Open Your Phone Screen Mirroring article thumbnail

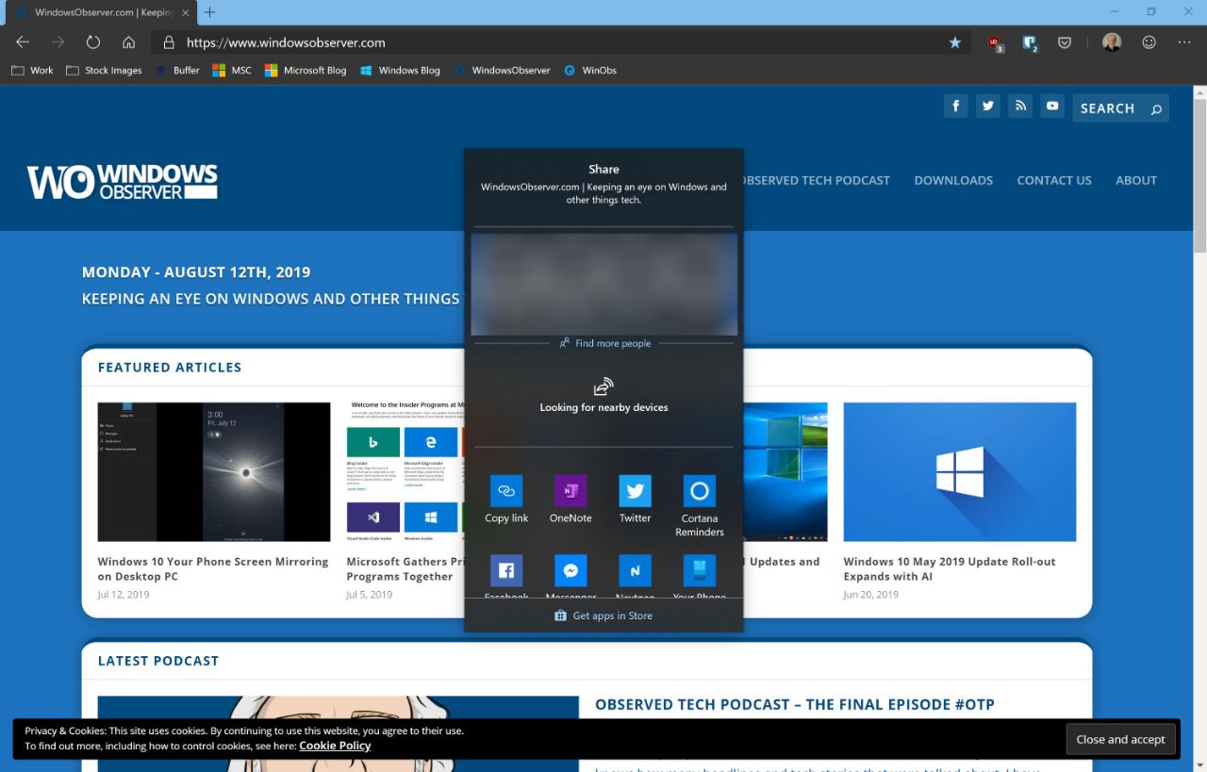pyautogui.click(x=214, y=472)
